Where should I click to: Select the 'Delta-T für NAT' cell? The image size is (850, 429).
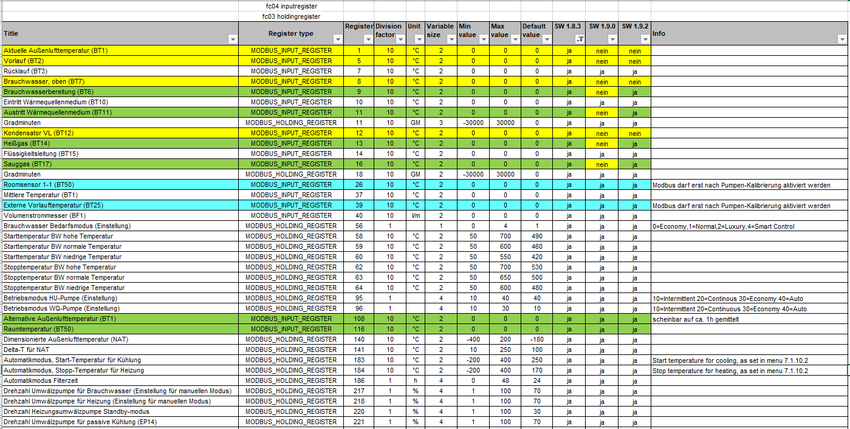(120, 350)
